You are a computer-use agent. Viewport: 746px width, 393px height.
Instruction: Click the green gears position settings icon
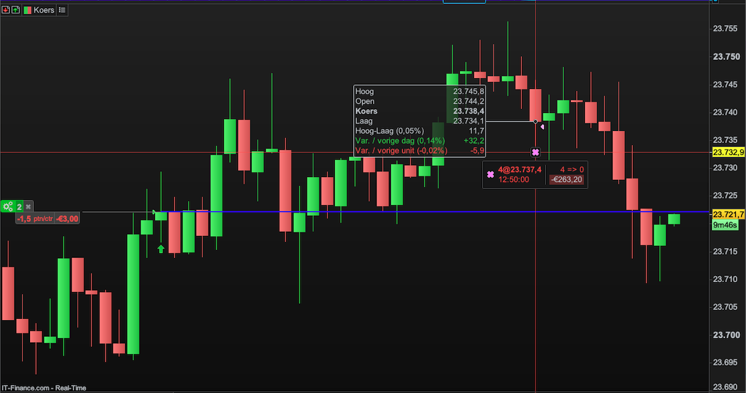(x=8, y=207)
